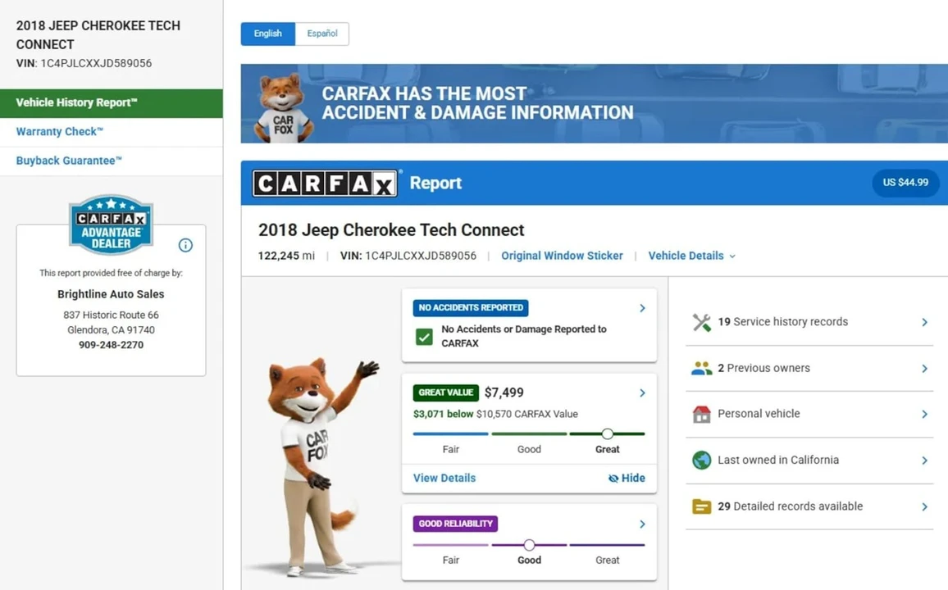Click the dealer phone number 909-248-2270
Image resolution: width=948 pixels, height=590 pixels.
[111, 345]
